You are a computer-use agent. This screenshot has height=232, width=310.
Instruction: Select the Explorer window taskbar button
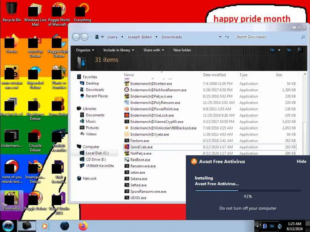pyautogui.click(x=27, y=226)
